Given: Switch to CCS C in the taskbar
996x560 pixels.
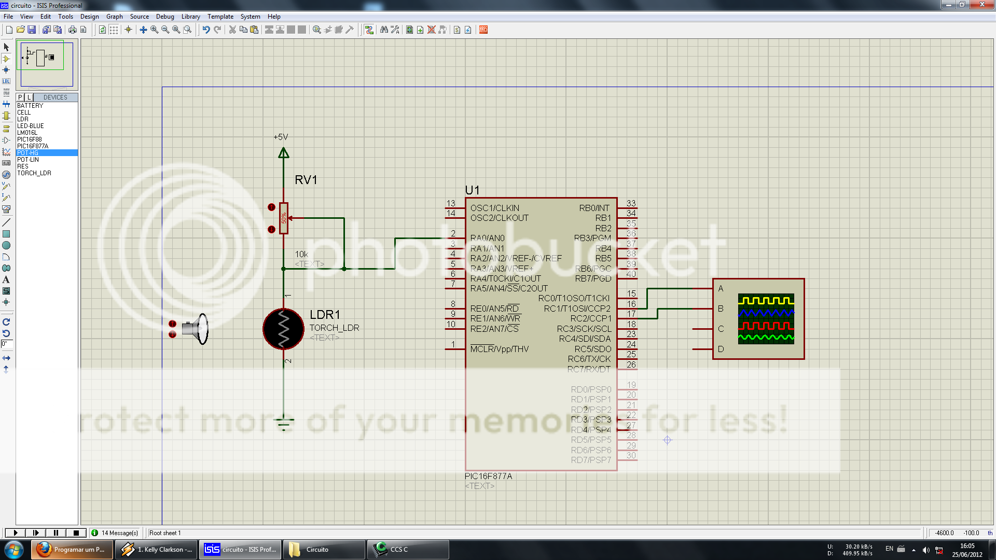Looking at the screenshot, I should click(408, 549).
